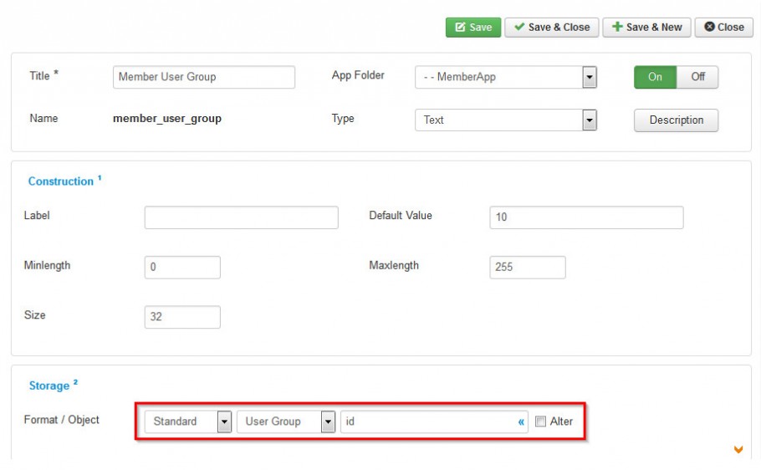This screenshot has height=470, width=761.
Task: Open the Type dropdown showing Text
Action: tap(506, 120)
